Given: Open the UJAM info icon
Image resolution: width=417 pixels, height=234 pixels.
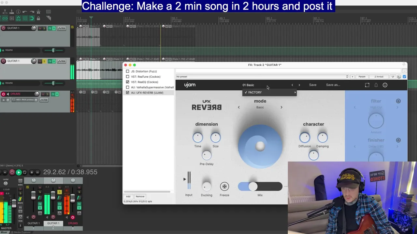Looking at the screenshot, I should [385, 85].
